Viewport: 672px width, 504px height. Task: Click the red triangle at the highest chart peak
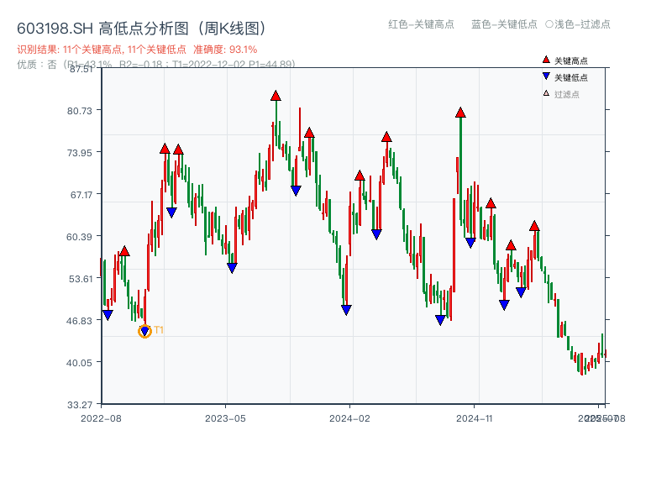(276, 96)
